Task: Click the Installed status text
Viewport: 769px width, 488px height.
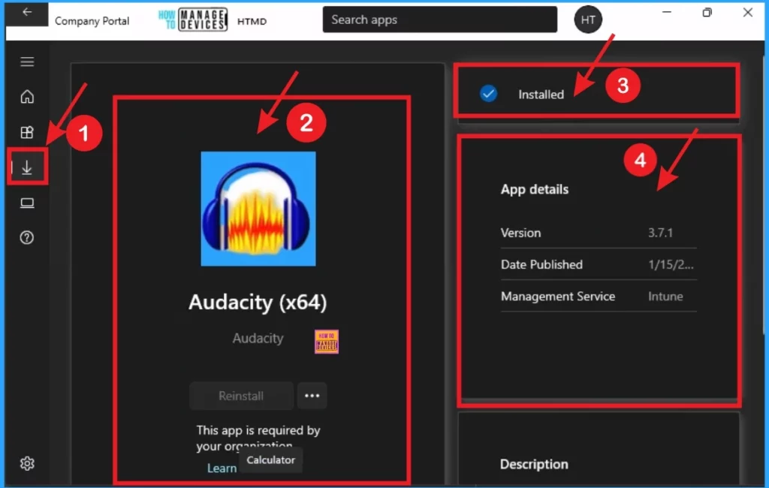Action: 541,95
